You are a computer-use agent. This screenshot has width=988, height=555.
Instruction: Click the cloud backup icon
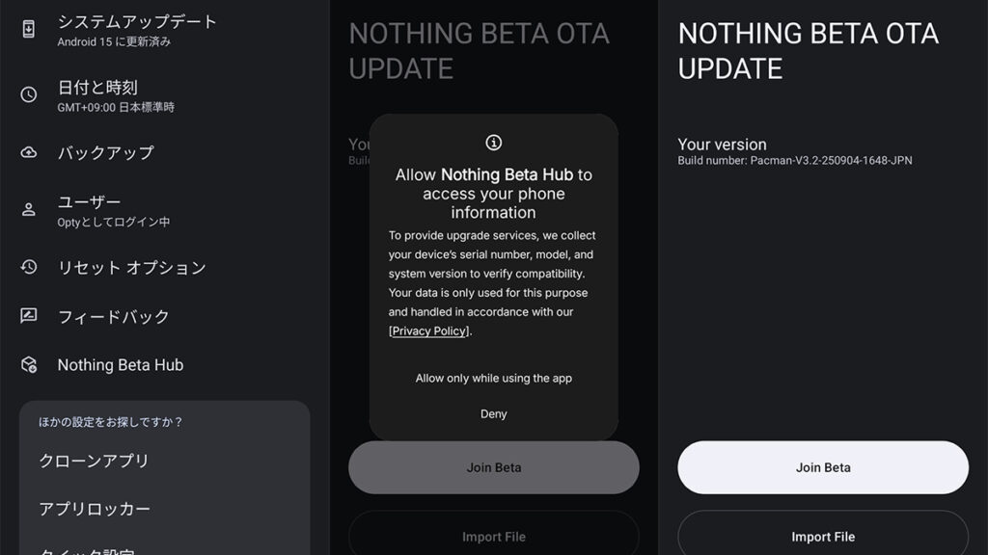click(29, 152)
